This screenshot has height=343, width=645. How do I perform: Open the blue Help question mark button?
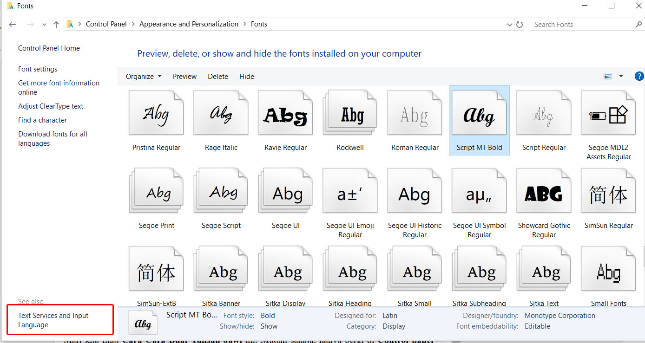tap(639, 77)
